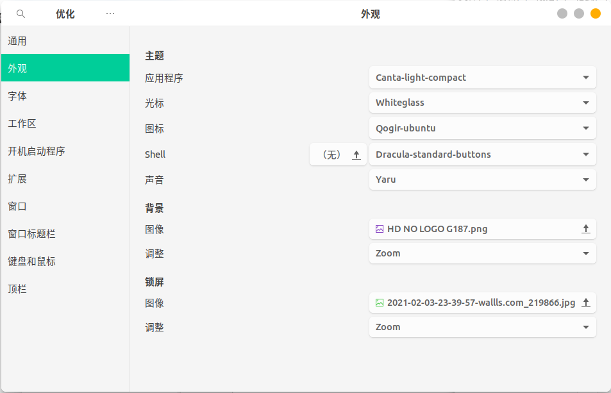
Task: Switch to the 字体 section
Action: 64,96
